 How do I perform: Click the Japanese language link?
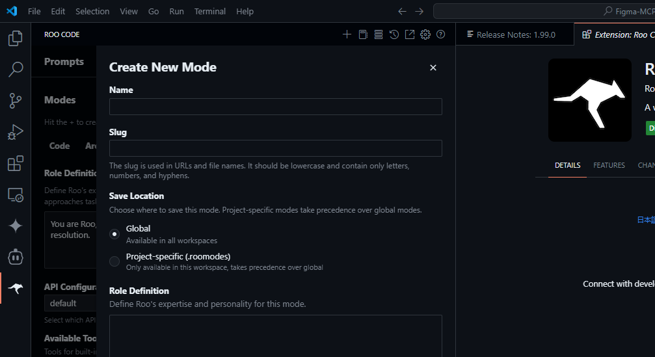pyautogui.click(x=646, y=220)
